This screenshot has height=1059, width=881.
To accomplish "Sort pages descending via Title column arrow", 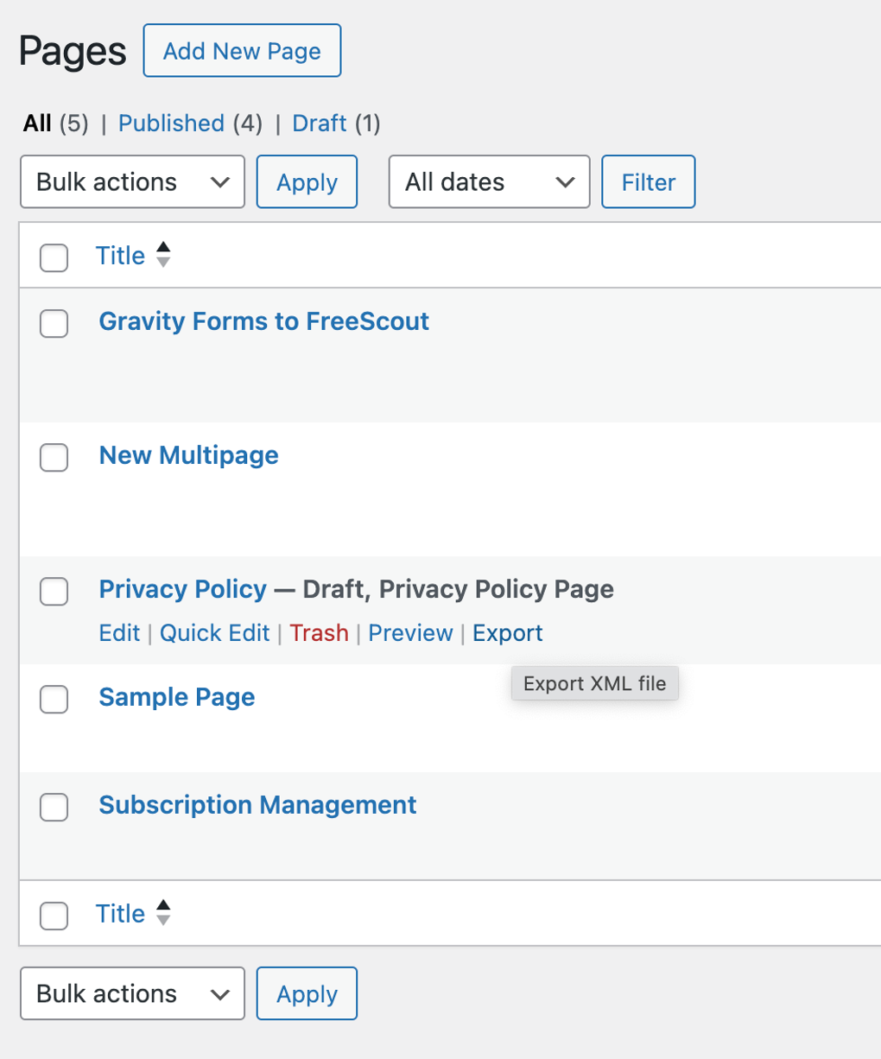I will click(162, 262).
